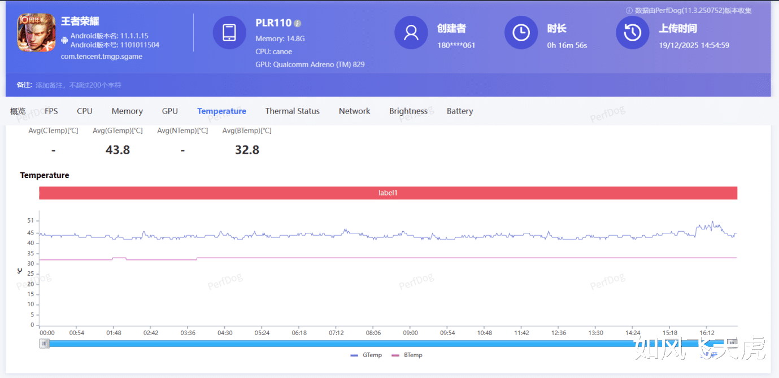Click the info icon beside PerfDog version notice
The height and width of the screenshot is (378, 779).
(629, 11)
